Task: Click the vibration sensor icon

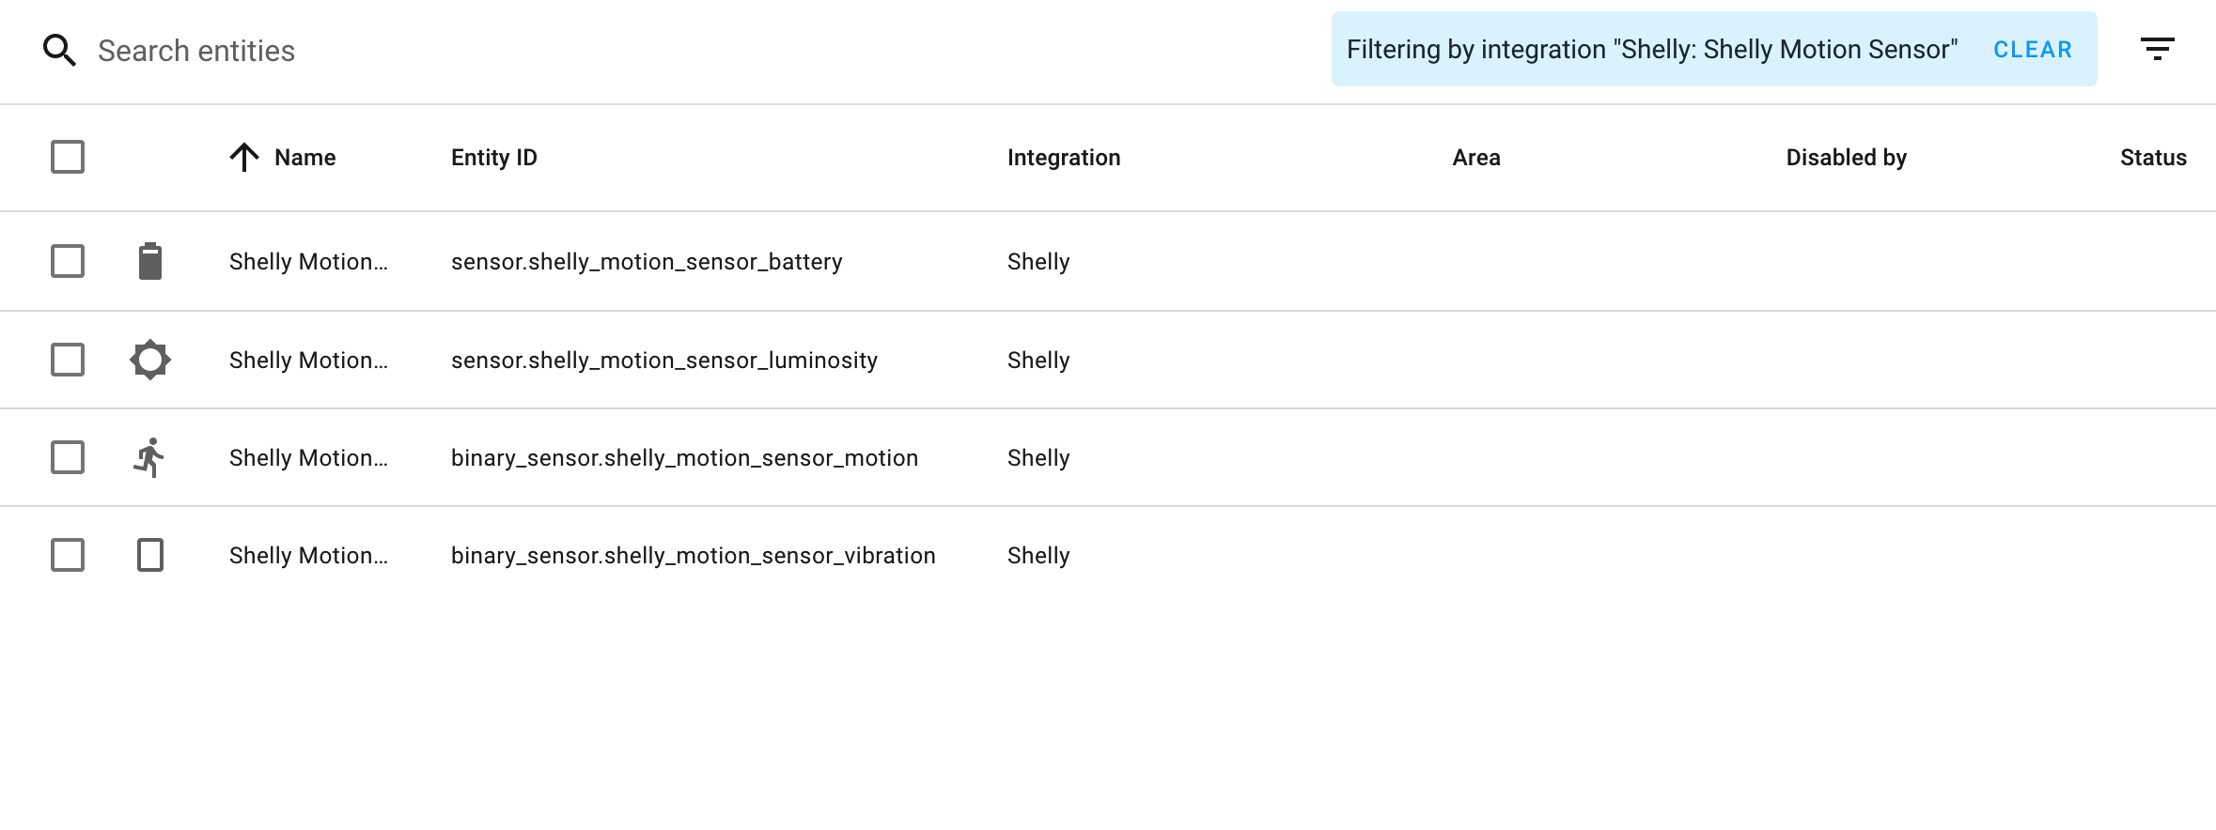Action: (x=150, y=555)
